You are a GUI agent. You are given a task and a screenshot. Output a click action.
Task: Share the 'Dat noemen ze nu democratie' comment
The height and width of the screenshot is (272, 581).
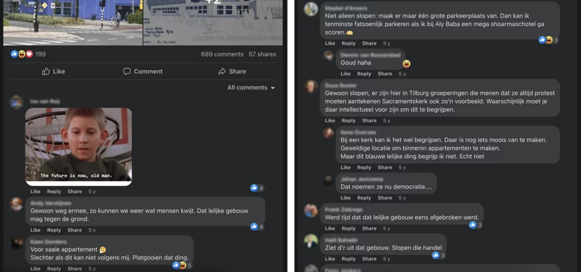(x=385, y=198)
